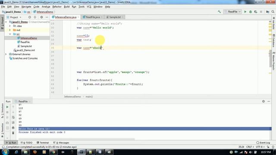The height and width of the screenshot is (155, 276).
Task: Hide the Run panel with minus icon
Action: click(269, 102)
